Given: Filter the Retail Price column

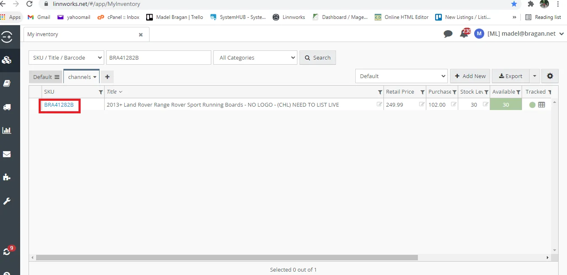Looking at the screenshot, I should click(422, 92).
